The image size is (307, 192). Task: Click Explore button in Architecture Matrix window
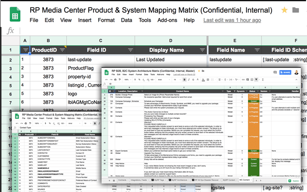coord(294,181)
